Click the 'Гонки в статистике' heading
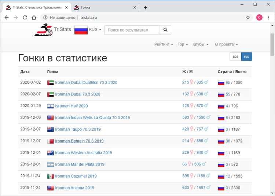275x196 pixels. pos(63,58)
